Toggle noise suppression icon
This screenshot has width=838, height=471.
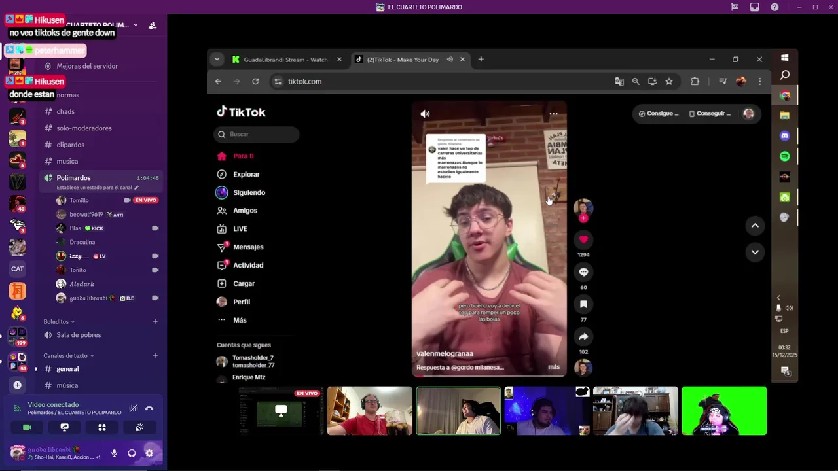pyautogui.click(x=133, y=409)
